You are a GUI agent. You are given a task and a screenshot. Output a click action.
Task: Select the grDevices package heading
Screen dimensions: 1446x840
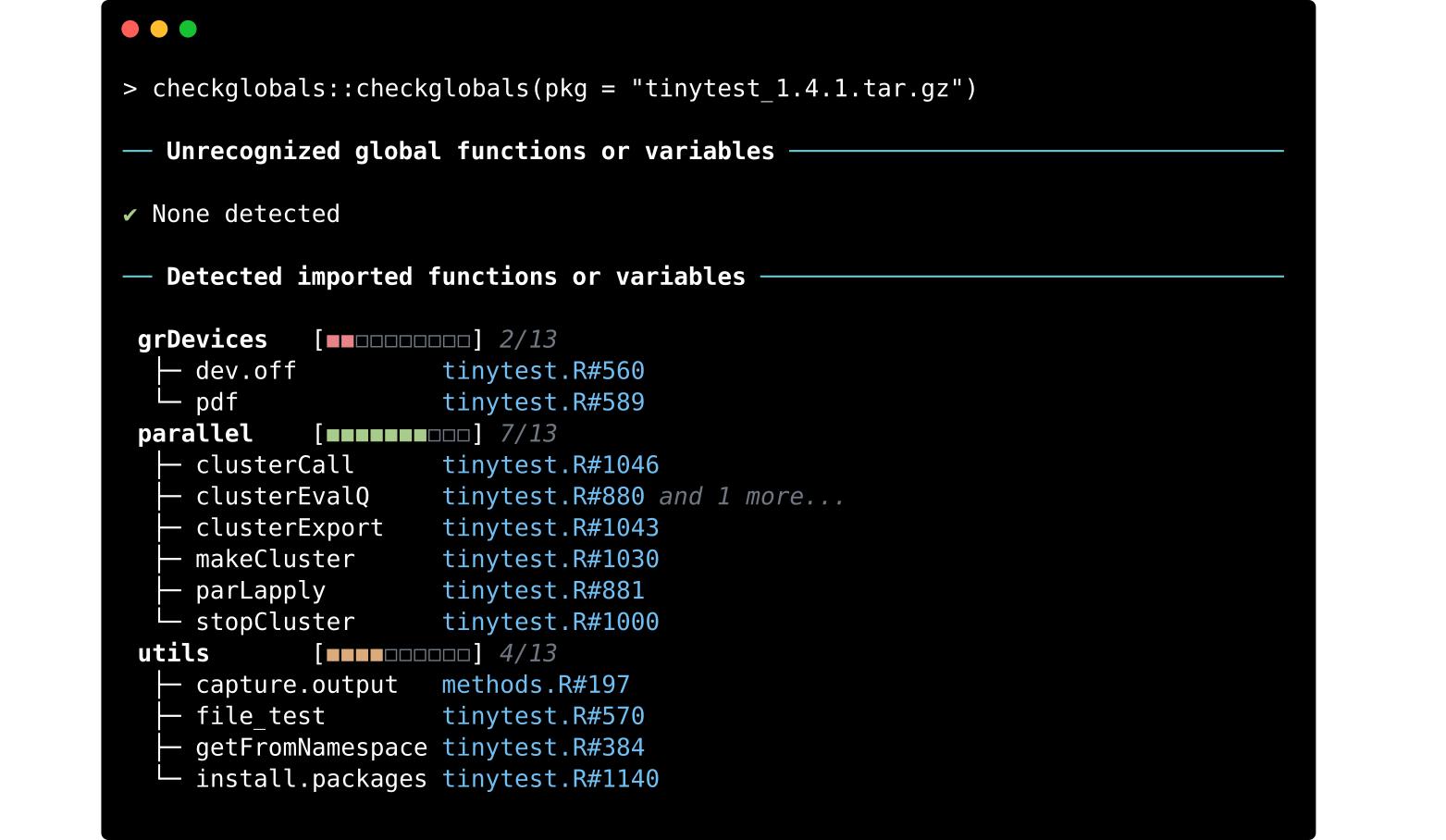[x=202, y=340]
